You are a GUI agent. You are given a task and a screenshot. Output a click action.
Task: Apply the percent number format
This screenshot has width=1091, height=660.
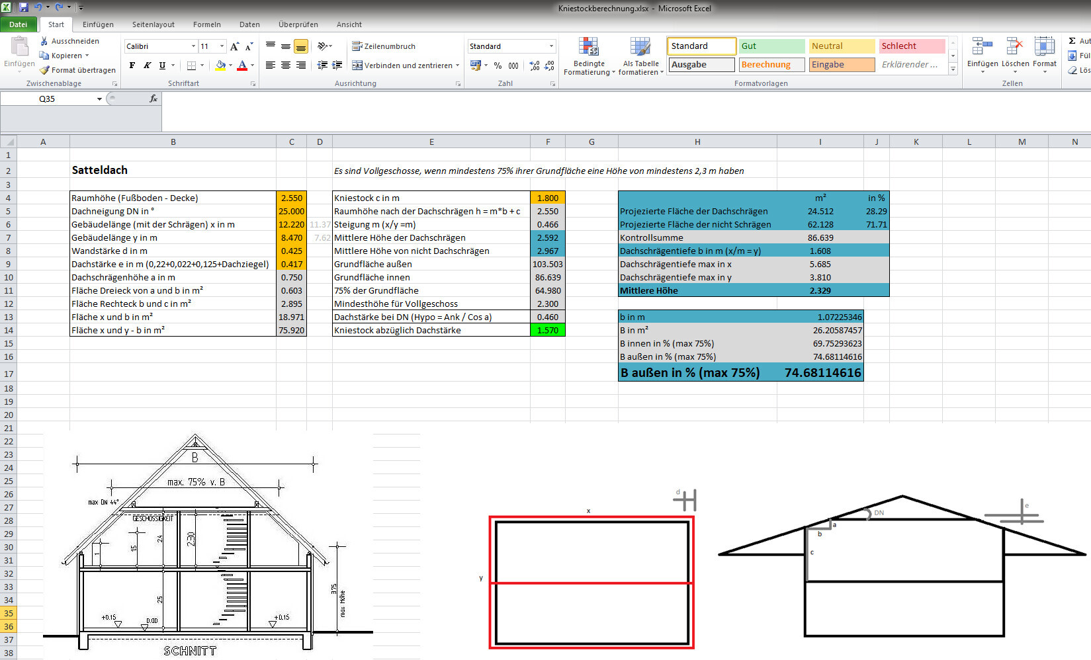pos(498,66)
